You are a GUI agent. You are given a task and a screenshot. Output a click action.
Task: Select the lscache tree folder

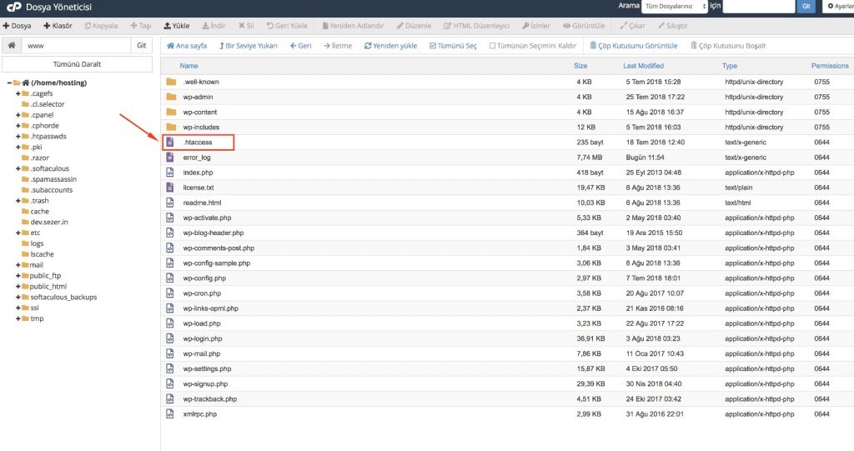coord(42,254)
